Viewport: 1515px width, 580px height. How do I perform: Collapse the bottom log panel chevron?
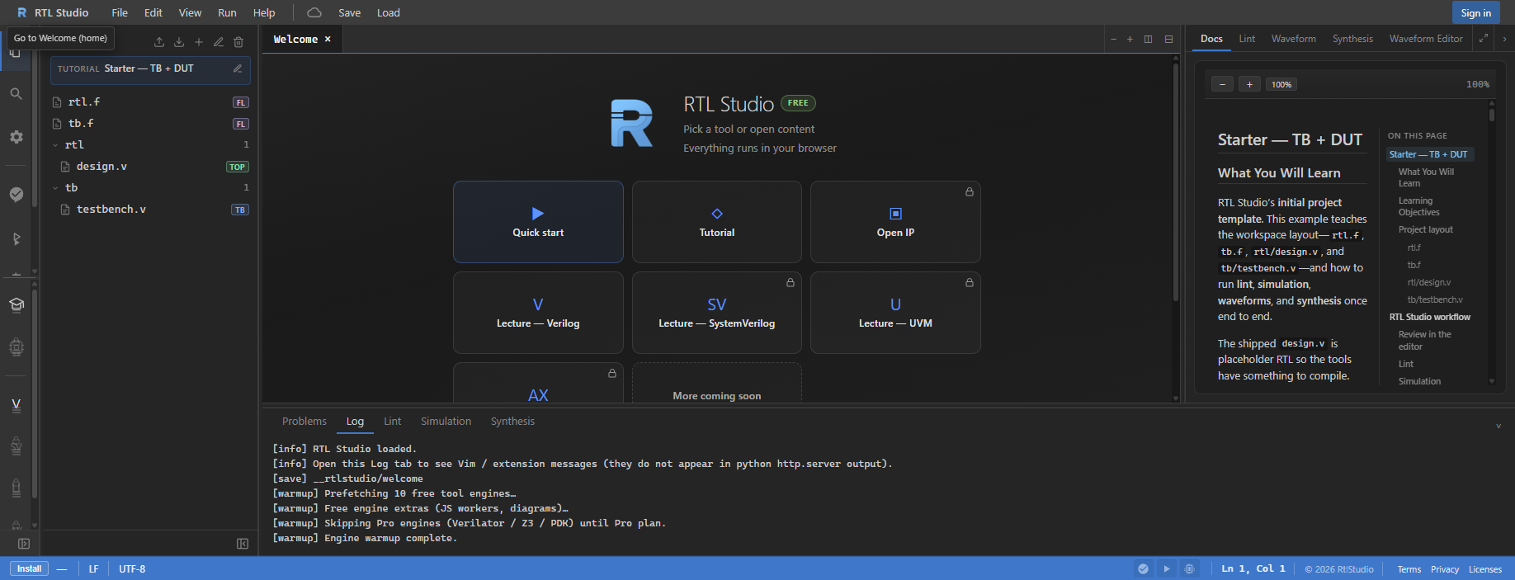[x=1498, y=426]
